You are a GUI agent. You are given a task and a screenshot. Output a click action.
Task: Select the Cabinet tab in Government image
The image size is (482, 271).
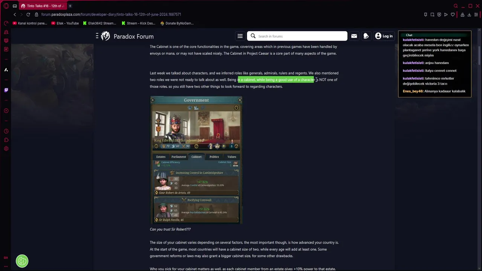(196, 157)
